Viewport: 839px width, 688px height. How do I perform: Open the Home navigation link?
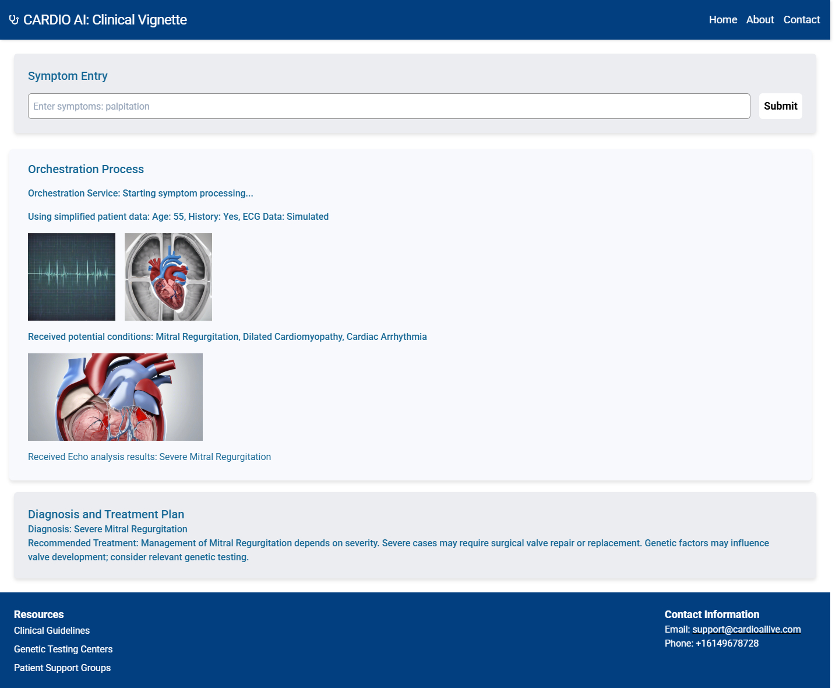pyautogui.click(x=722, y=20)
